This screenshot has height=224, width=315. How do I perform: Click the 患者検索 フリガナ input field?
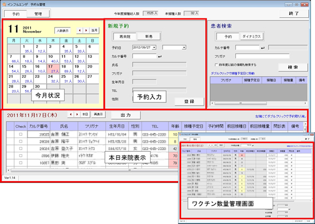click(262, 56)
